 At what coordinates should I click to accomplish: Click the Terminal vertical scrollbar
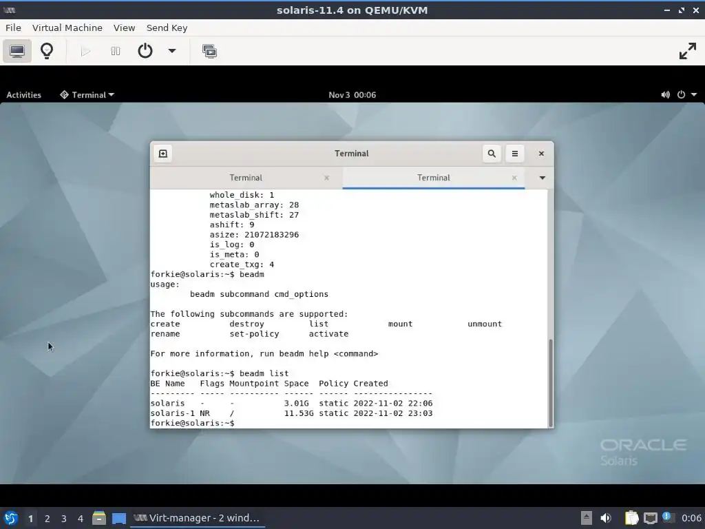[550, 383]
